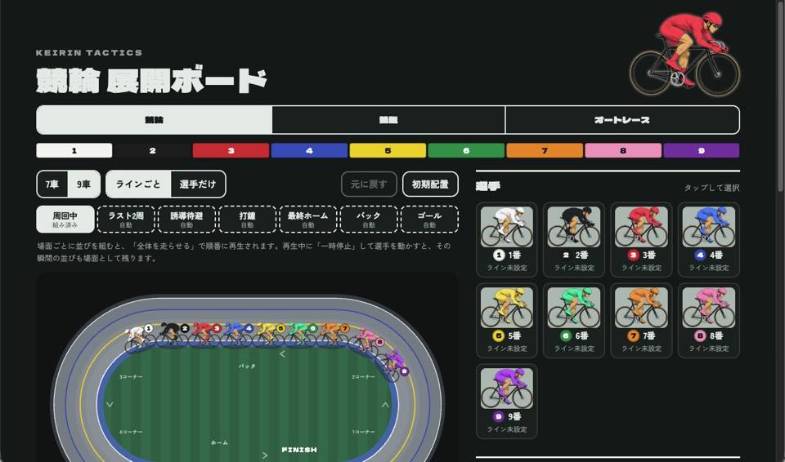
Task: Select the red rider 3番 card
Action: click(x=641, y=239)
